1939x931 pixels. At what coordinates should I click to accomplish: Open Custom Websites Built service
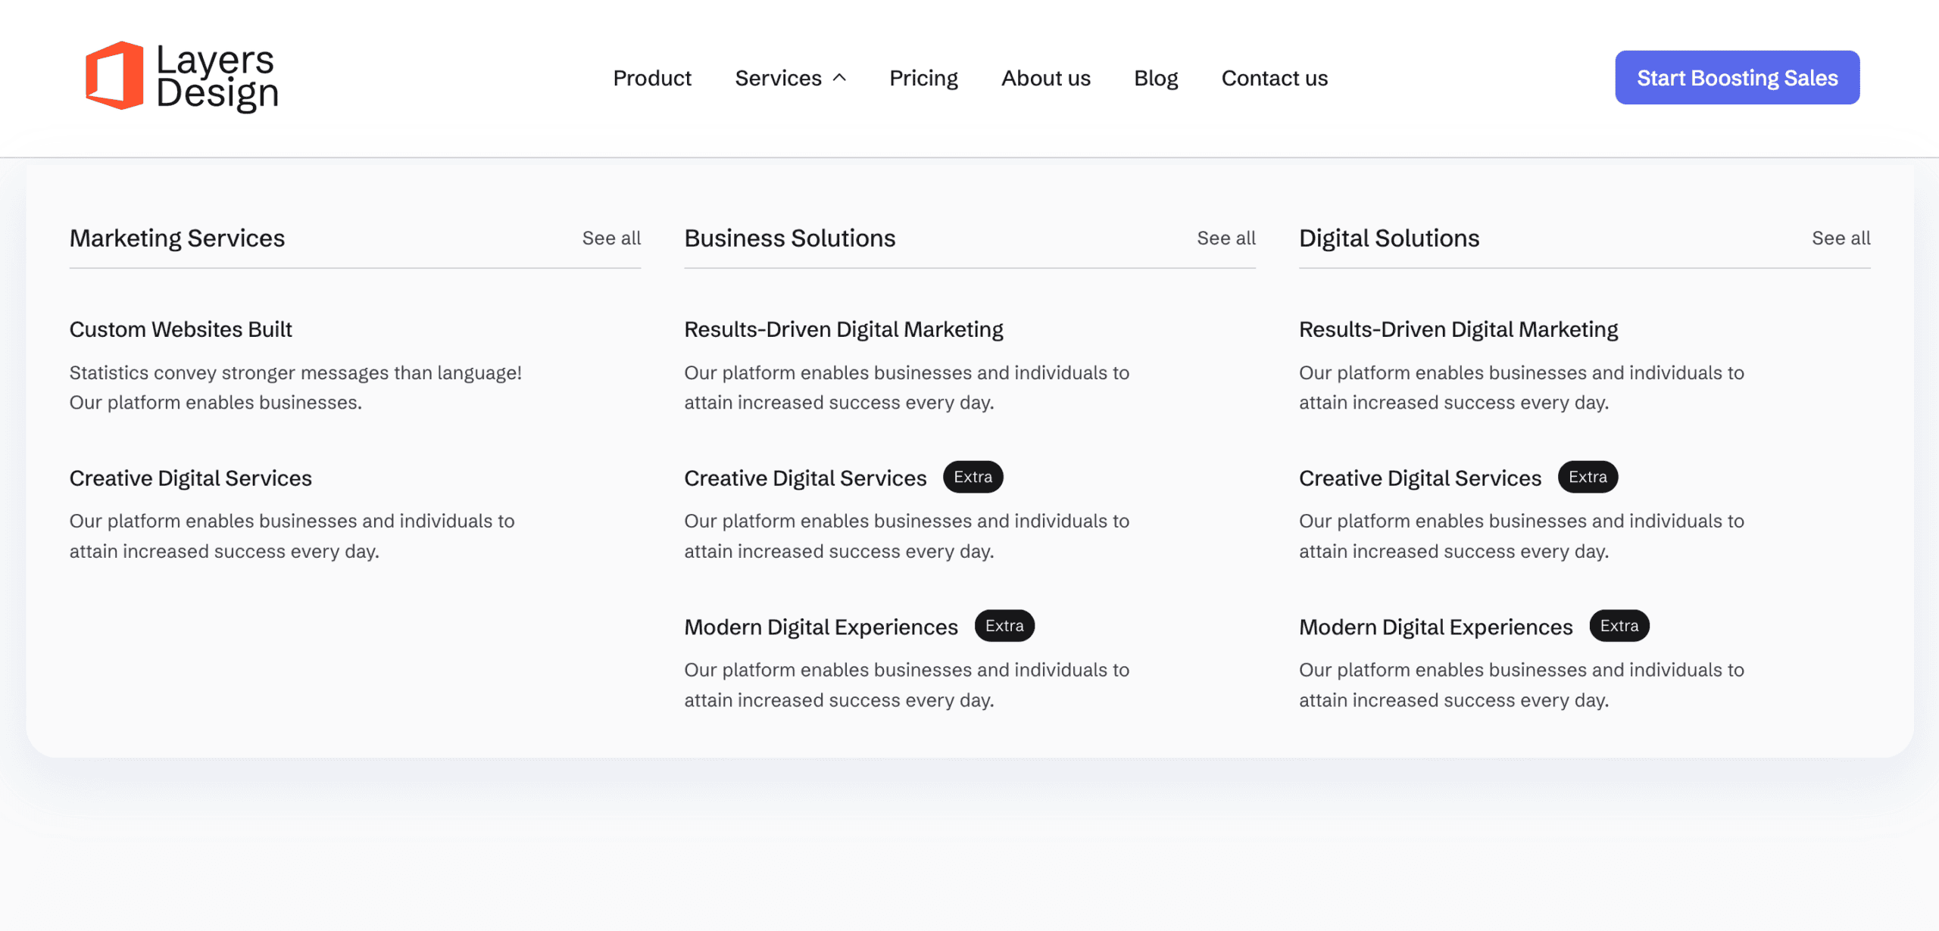(180, 329)
